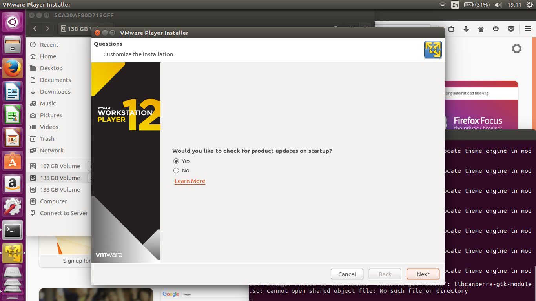Open the En keyboard layout indicator
The image size is (536, 301).
tap(455, 5)
